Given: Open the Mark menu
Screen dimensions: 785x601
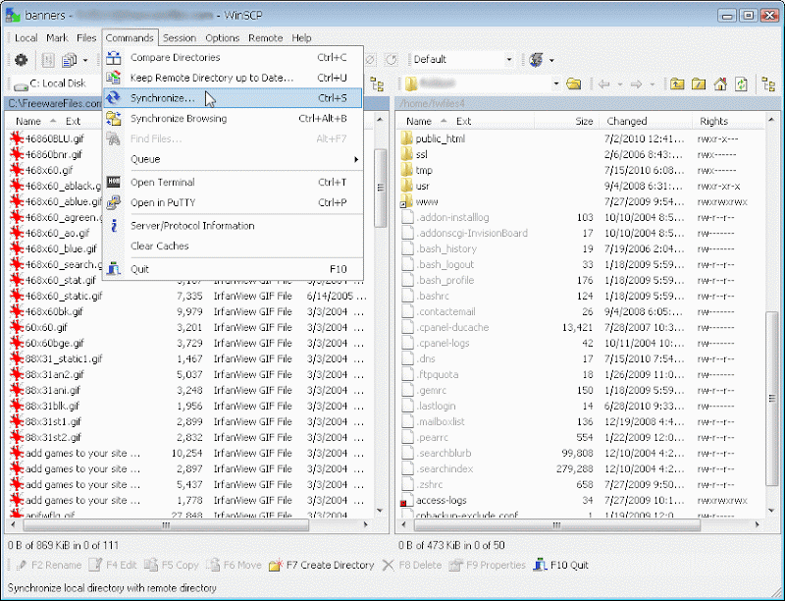Looking at the screenshot, I should pos(57,38).
